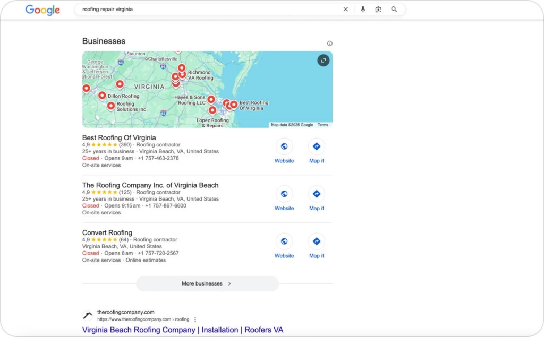Image resolution: width=544 pixels, height=337 pixels.
Task: Click the theroofingcompany.com site name
Action: pyautogui.click(x=125, y=312)
